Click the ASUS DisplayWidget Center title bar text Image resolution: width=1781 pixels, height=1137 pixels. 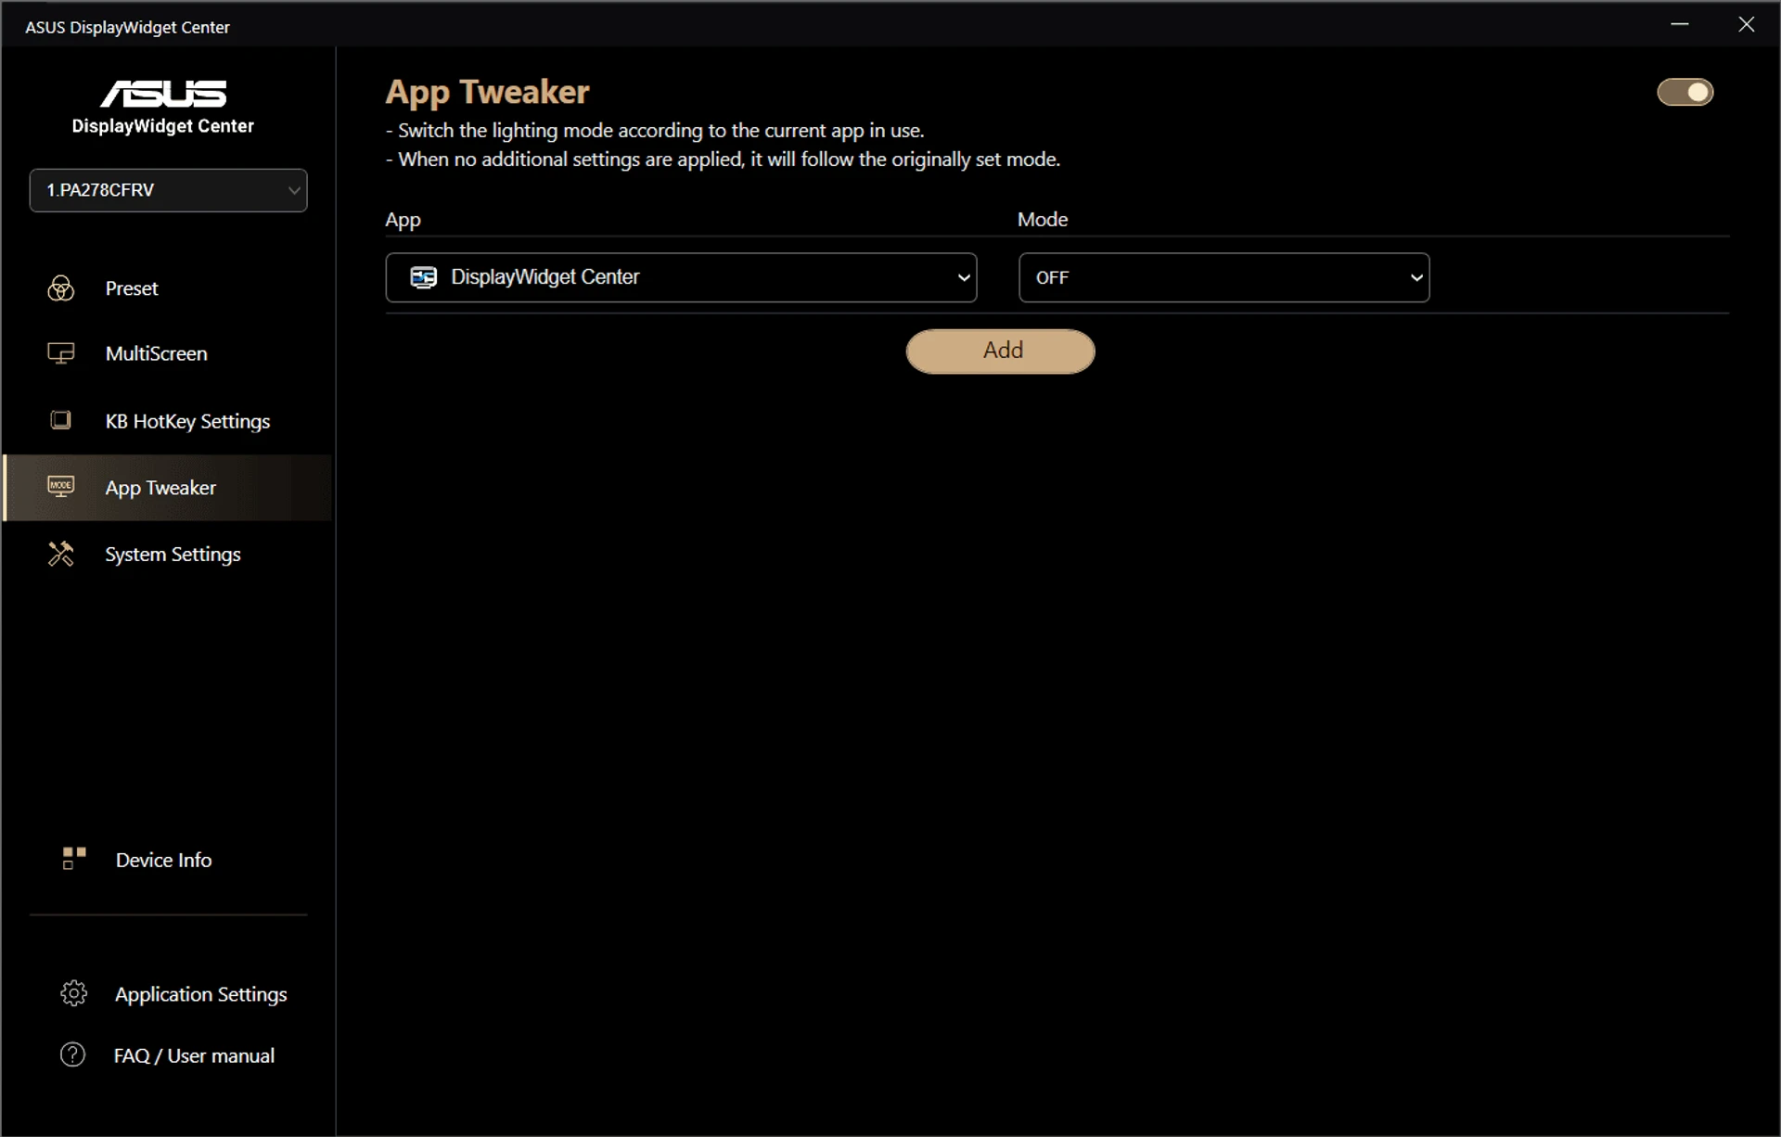point(127,27)
